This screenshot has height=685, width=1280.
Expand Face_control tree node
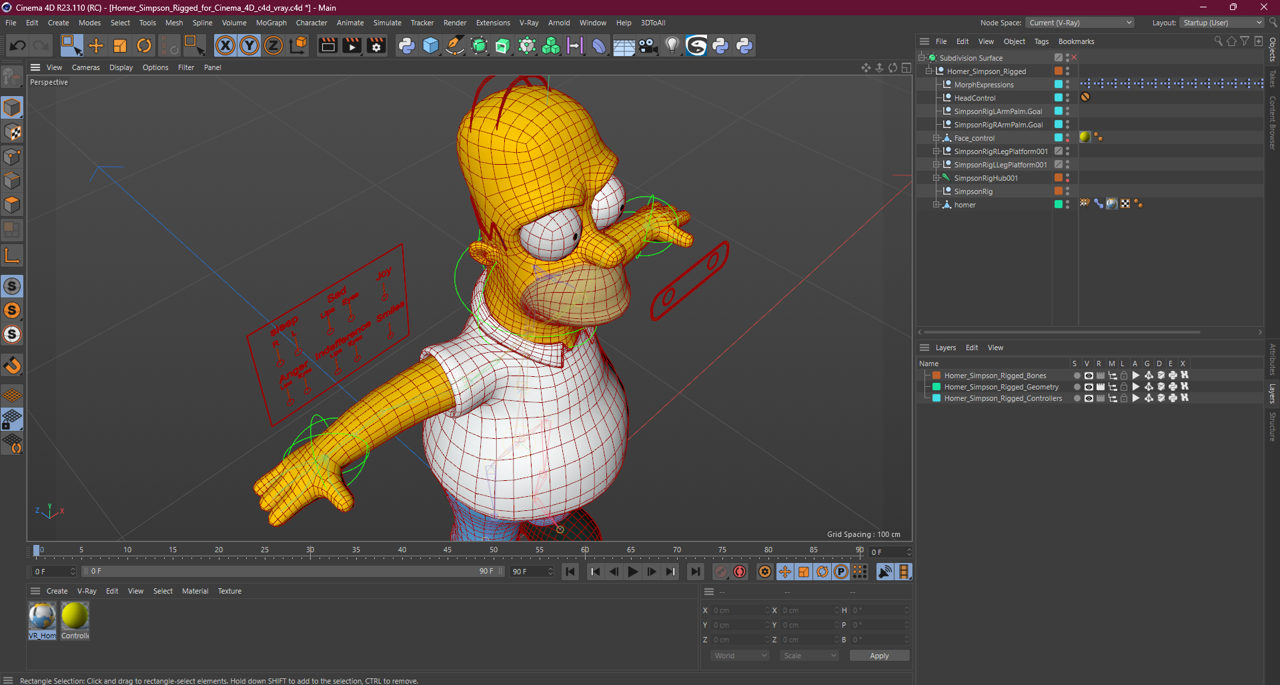(936, 138)
